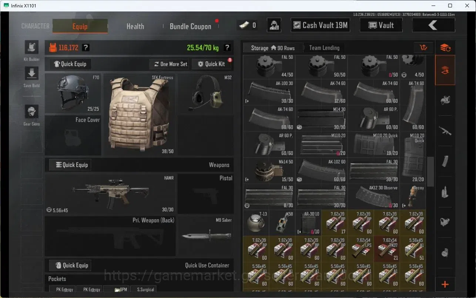Screen dimensions: 476x298
Task: Select the FAL 50 magazine with 44/50
Action: coord(269,67)
